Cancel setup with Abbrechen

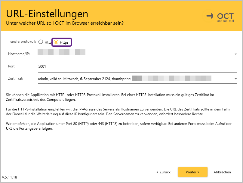pos(222,172)
